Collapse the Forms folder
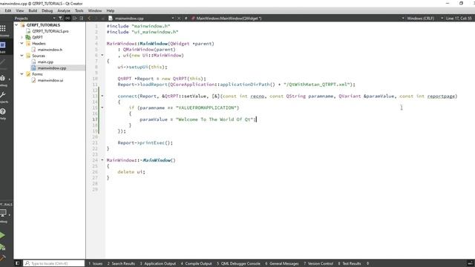This screenshot has height=267, width=475. coord(22,74)
